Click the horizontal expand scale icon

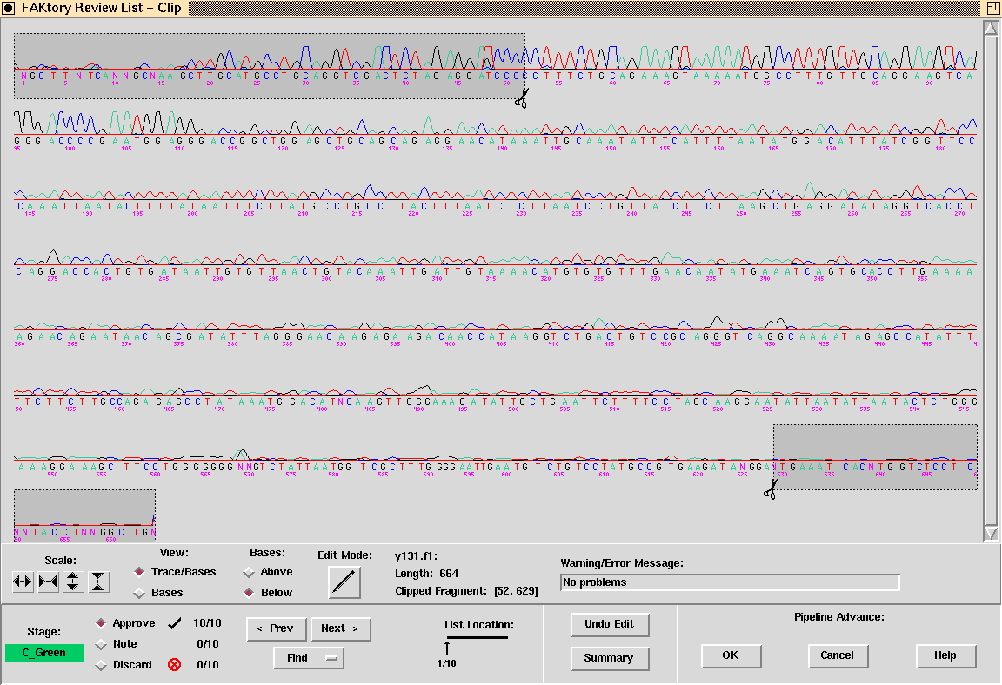pos(23,582)
